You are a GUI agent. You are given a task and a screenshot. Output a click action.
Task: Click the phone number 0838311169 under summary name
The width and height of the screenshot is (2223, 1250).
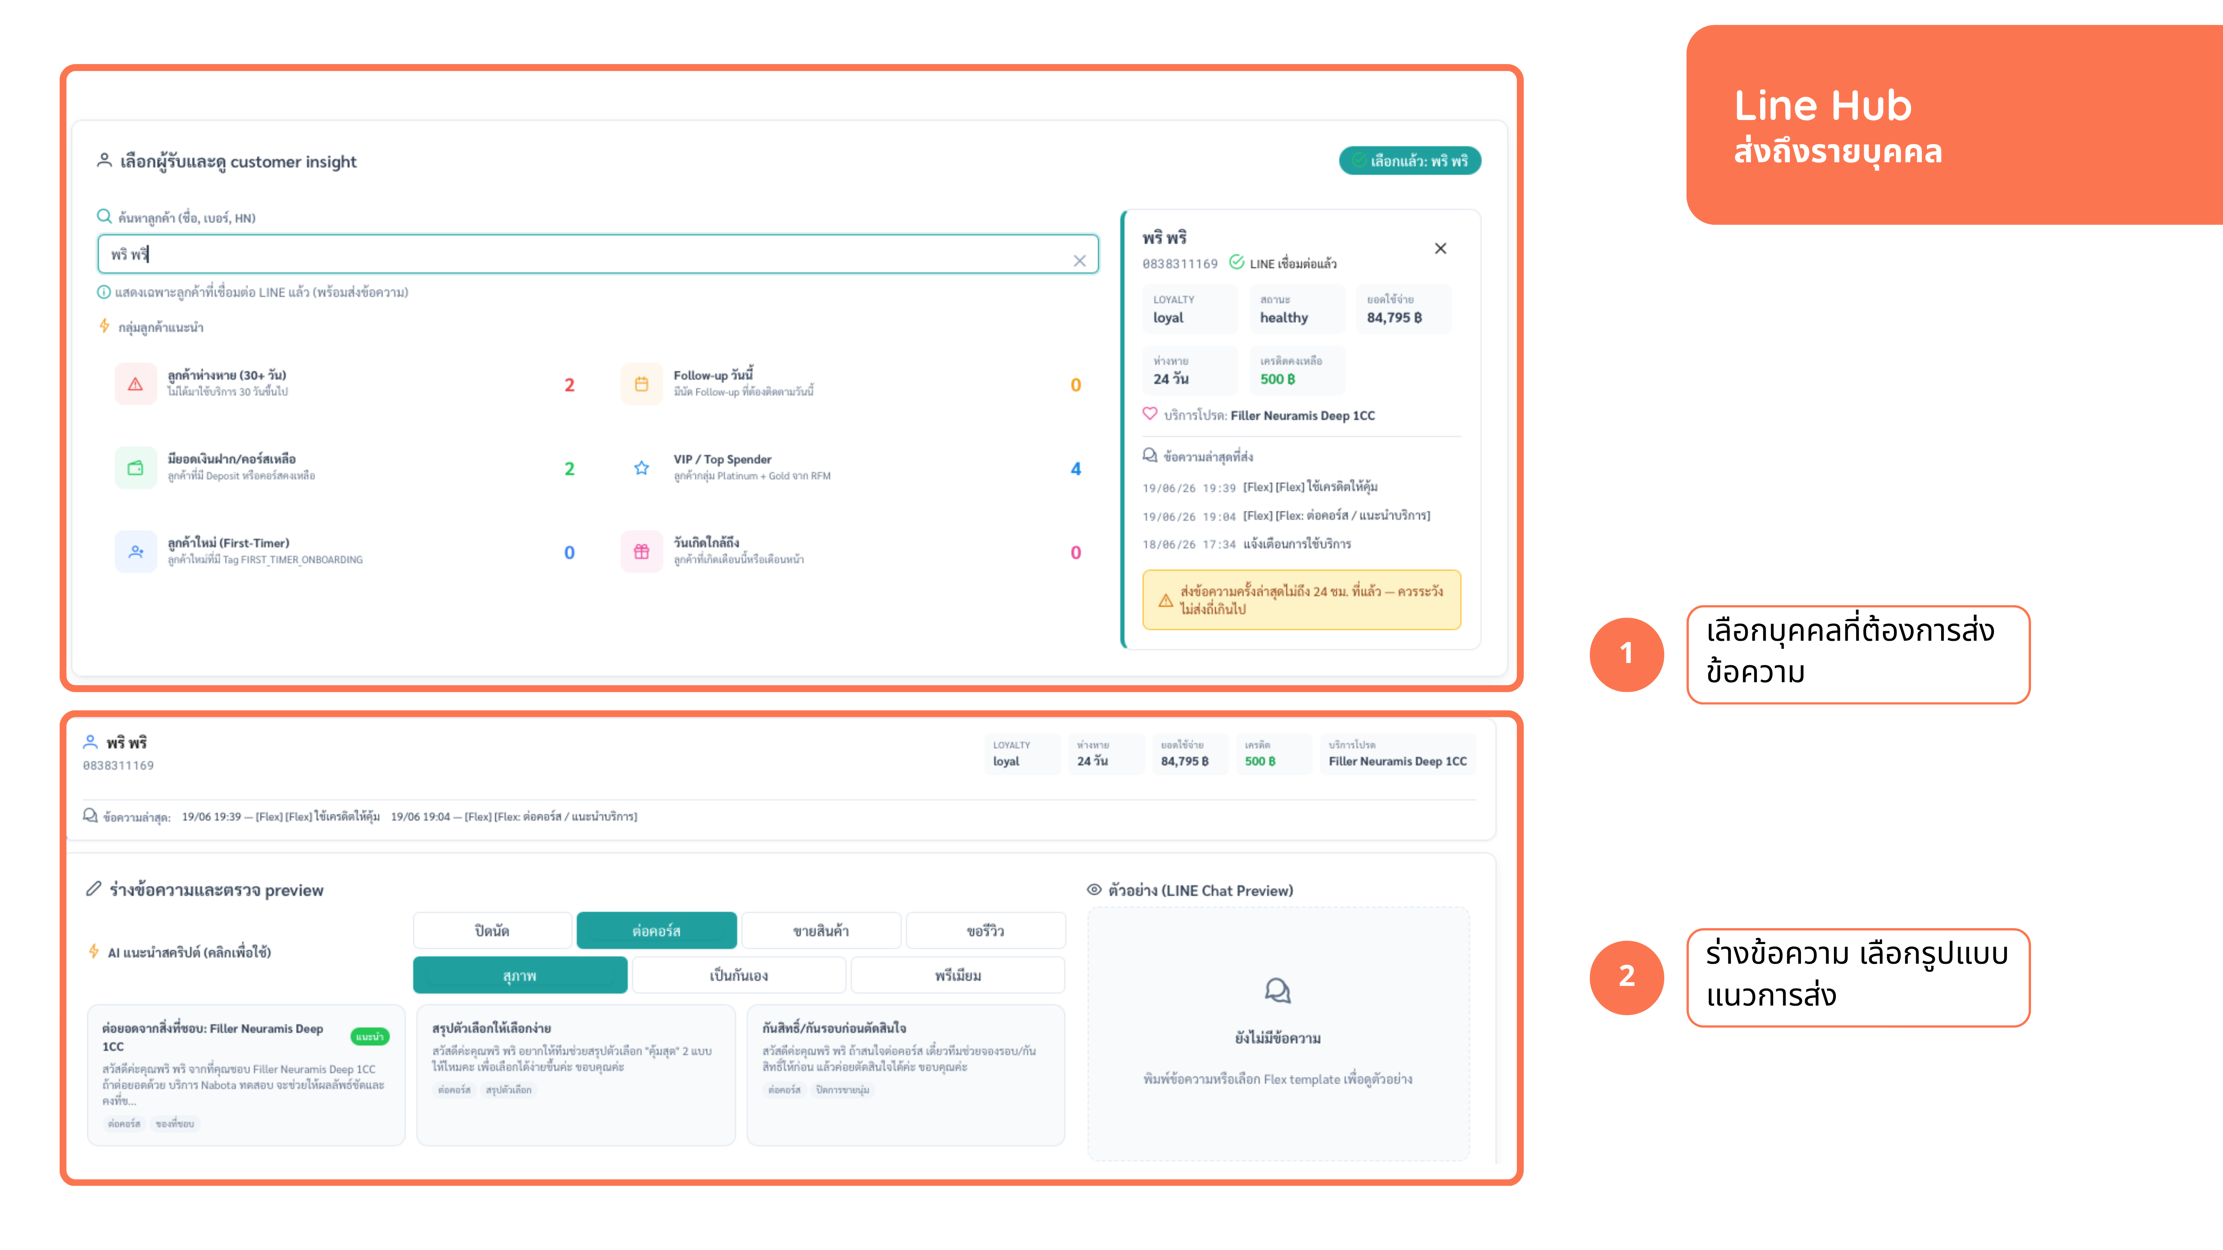pyautogui.click(x=118, y=765)
